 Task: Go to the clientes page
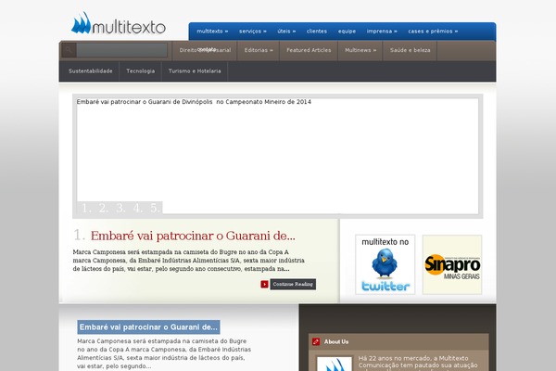[x=317, y=32]
